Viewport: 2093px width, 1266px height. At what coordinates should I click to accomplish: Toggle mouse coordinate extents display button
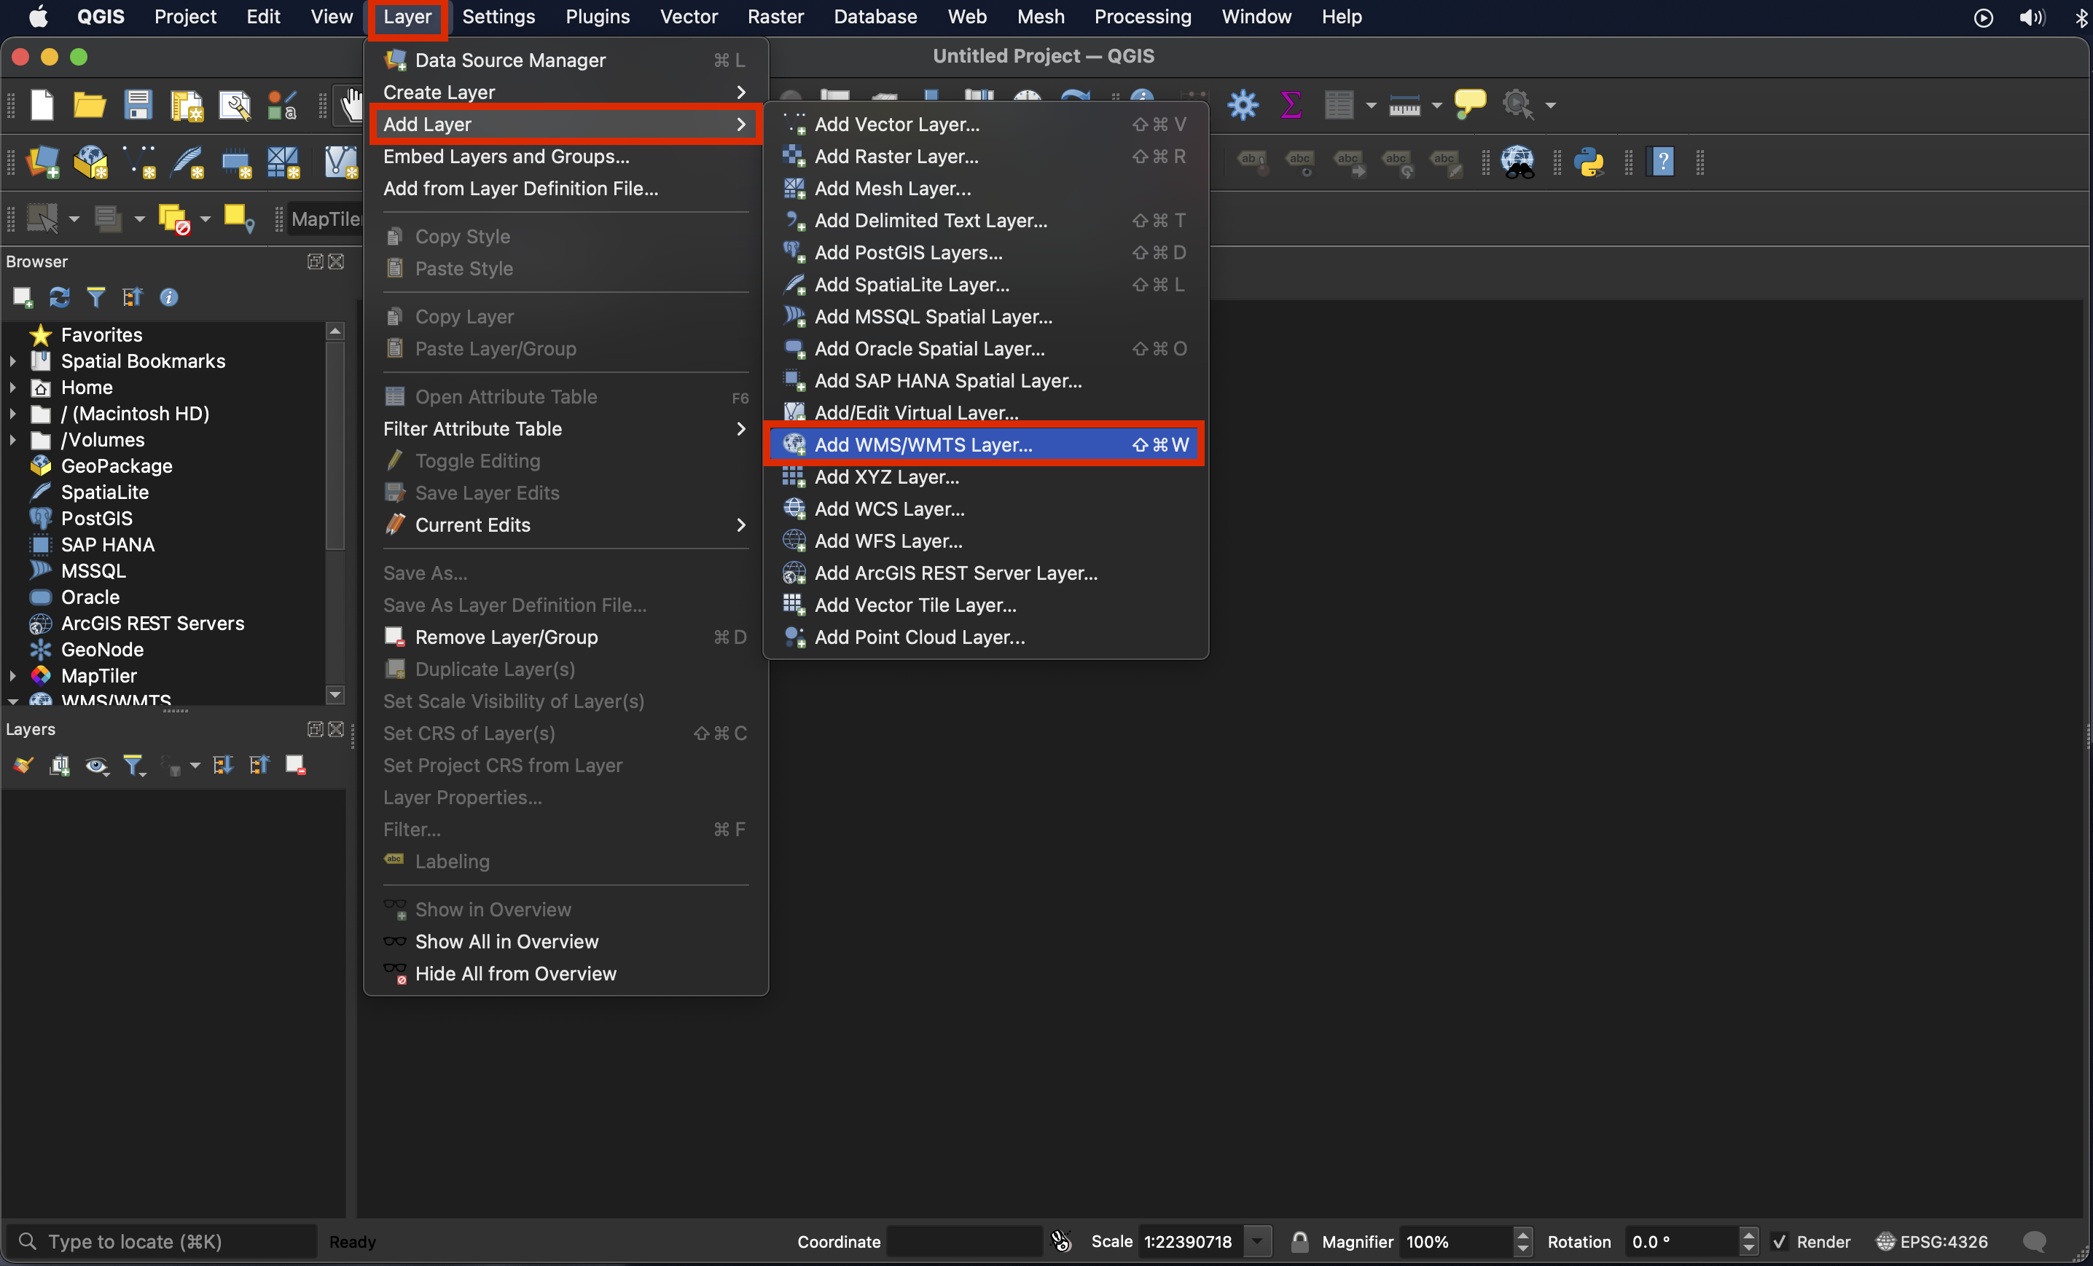tap(1061, 1241)
